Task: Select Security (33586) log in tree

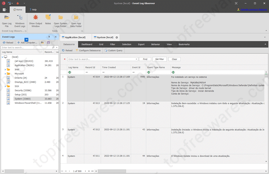Action: pos(24,90)
